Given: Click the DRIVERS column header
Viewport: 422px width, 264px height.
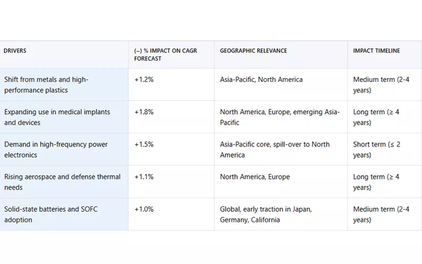Looking at the screenshot, I should 15,51.
